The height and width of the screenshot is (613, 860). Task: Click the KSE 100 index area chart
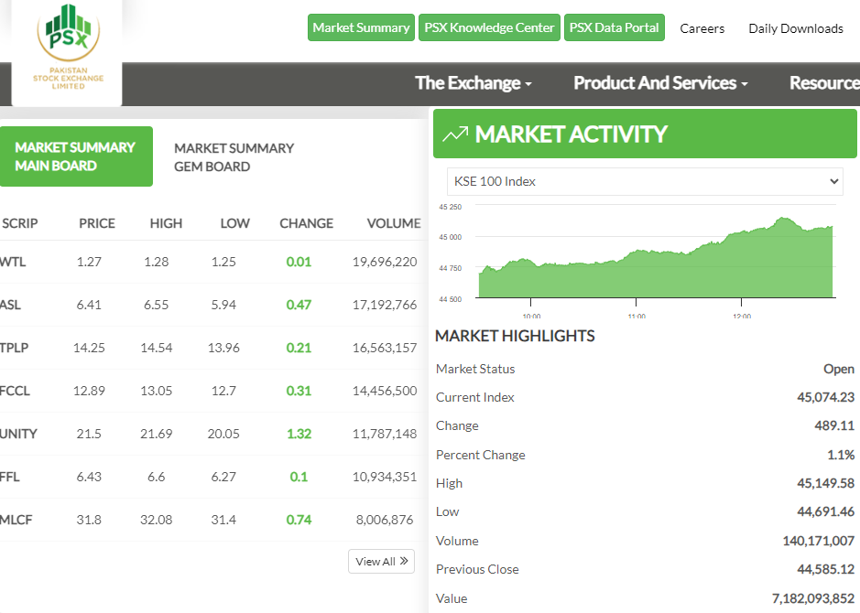[656, 261]
